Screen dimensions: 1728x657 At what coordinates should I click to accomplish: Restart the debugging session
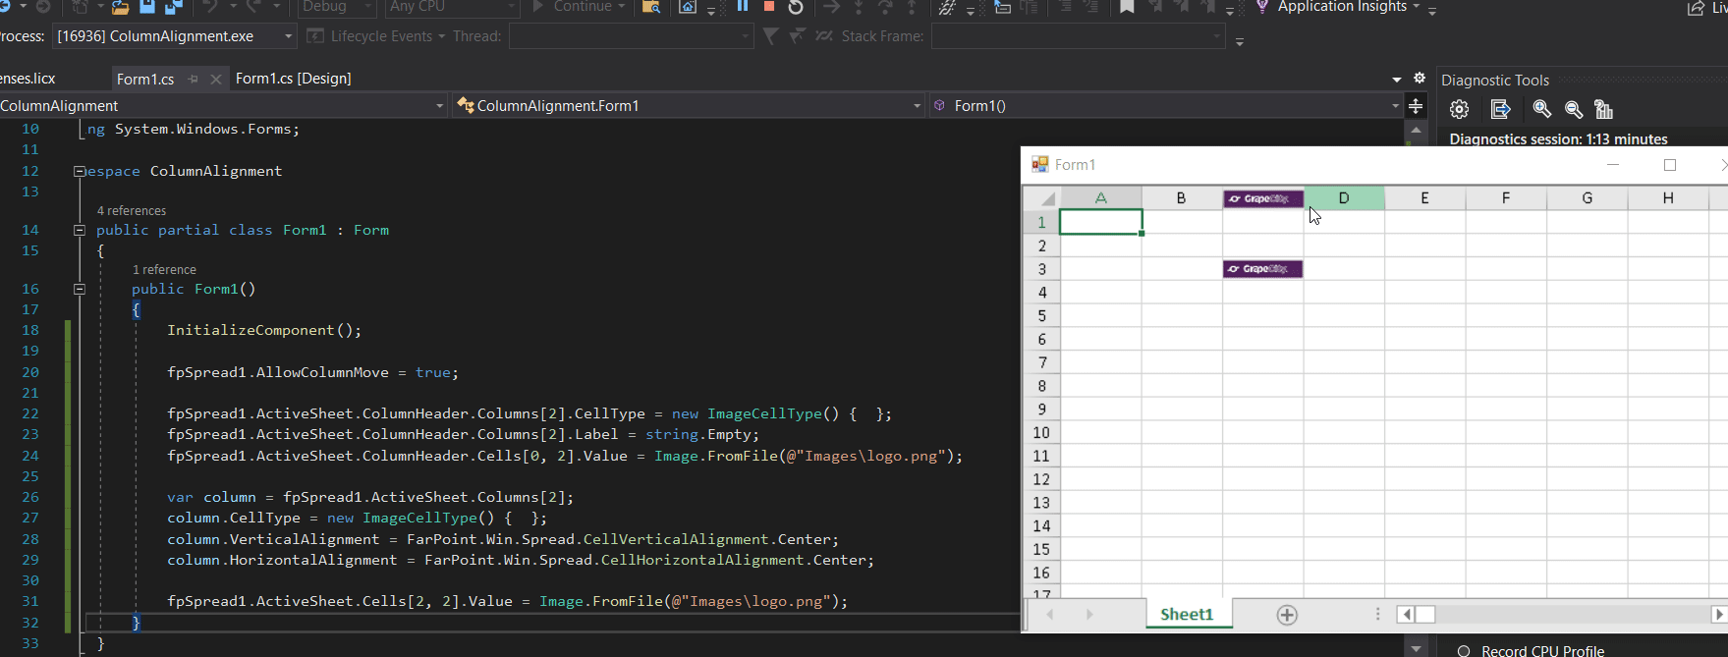coord(796,7)
